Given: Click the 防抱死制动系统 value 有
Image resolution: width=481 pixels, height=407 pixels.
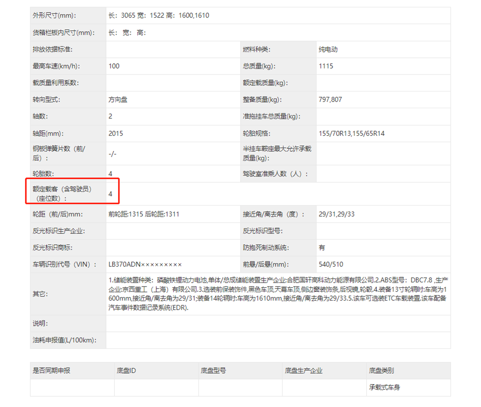Looking at the screenshot, I should [x=322, y=248].
